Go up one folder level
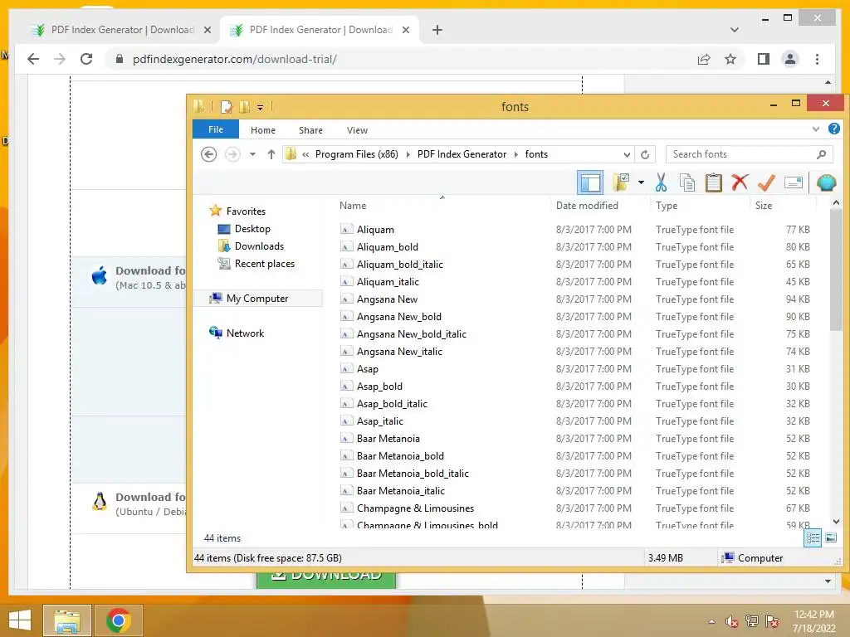The image size is (850, 637). (x=271, y=154)
